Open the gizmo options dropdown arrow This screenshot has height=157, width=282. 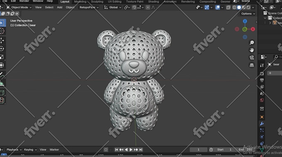click(x=211, y=7)
